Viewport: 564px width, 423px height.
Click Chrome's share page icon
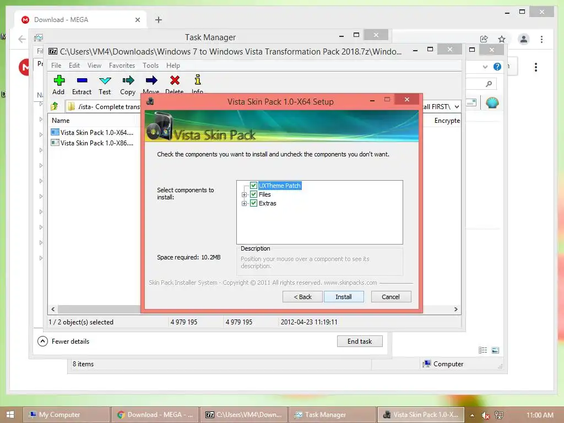click(484, 39)
